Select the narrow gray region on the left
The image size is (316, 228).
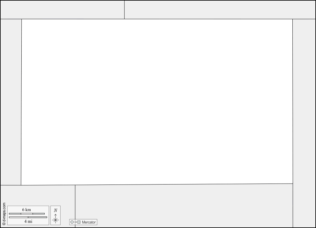[11, 102]
